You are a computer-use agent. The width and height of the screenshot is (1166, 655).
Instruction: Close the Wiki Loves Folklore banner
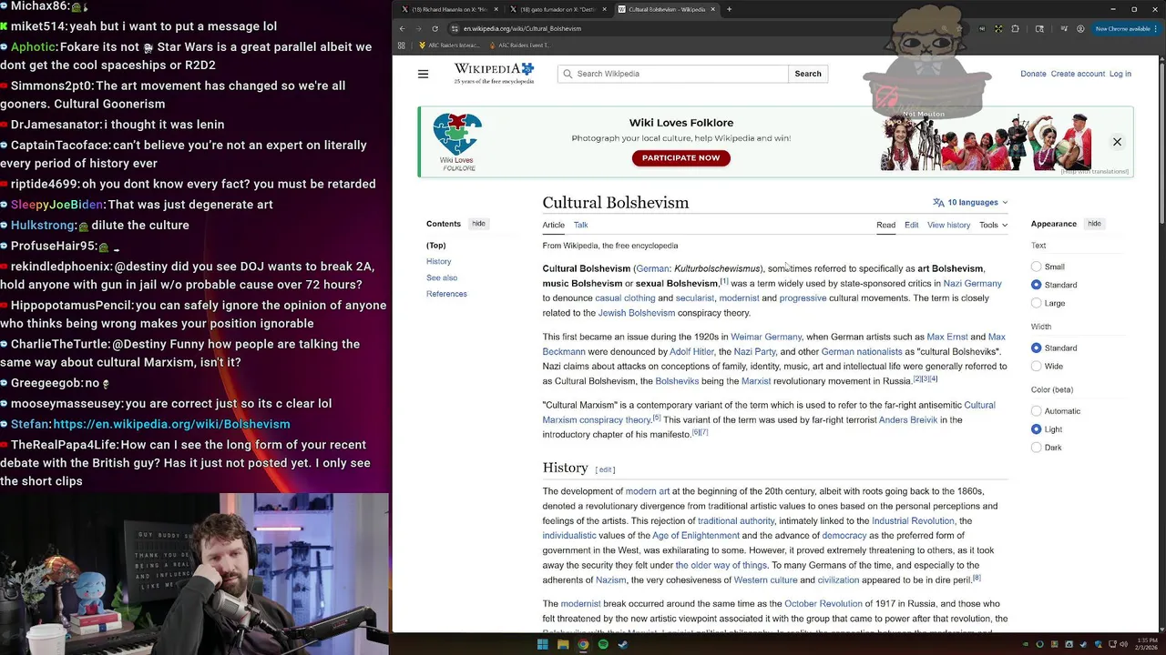[x=1117, y=142]
